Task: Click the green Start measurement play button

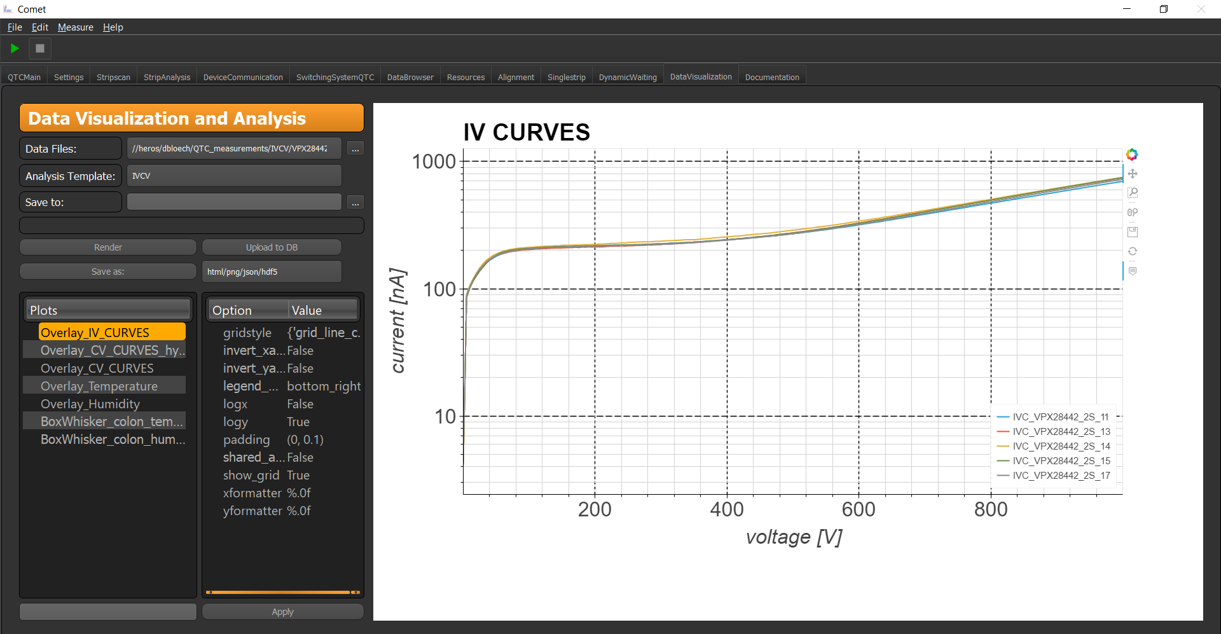Action: (x=15, y=48)
